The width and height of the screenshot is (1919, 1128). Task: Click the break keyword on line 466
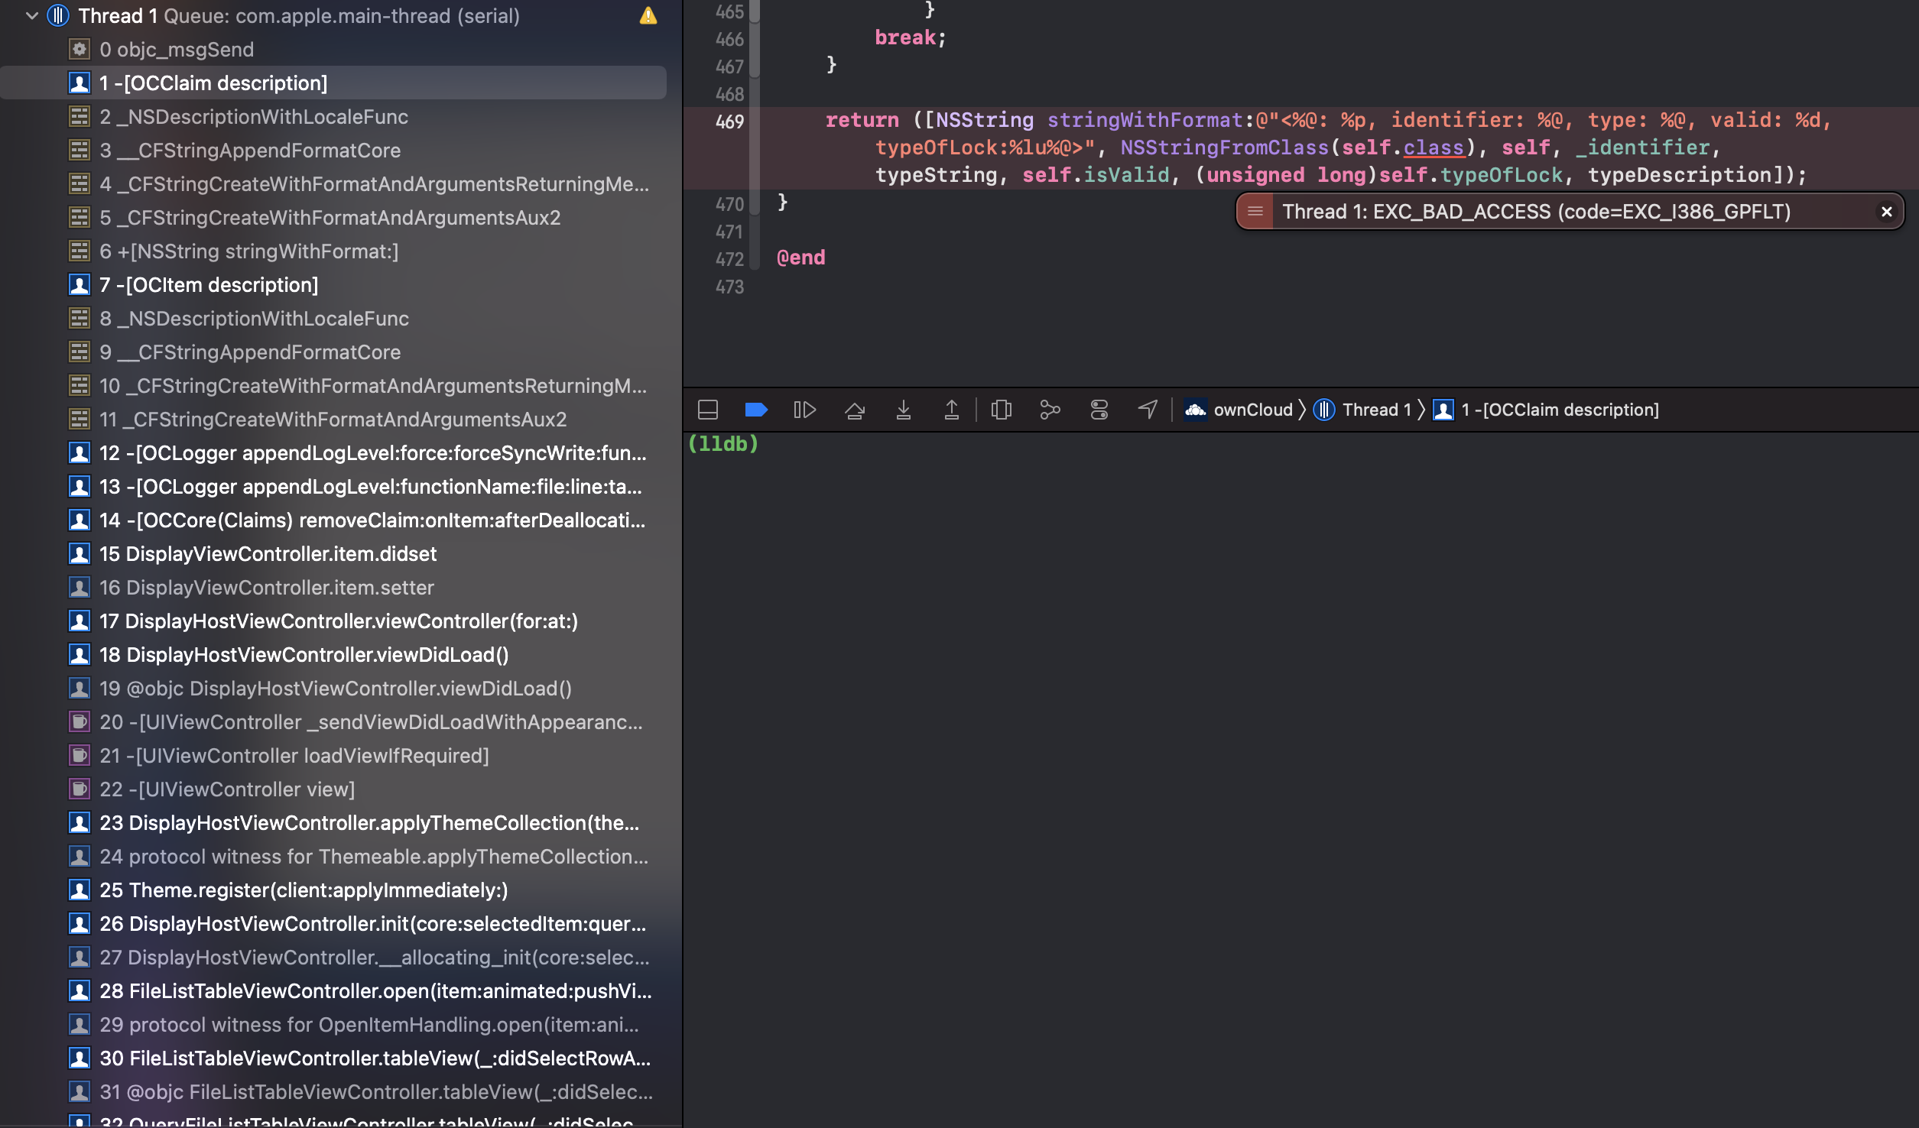[905, 37]
